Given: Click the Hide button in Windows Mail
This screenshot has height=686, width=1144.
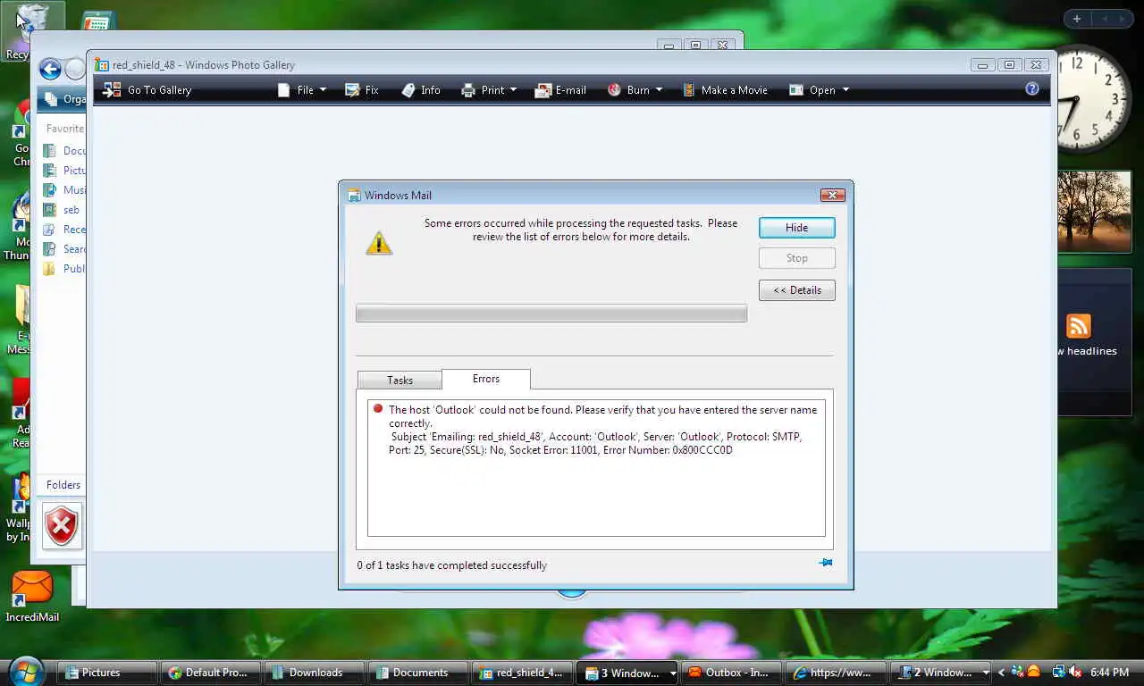Looking at the screenshot, I should 797,228.
